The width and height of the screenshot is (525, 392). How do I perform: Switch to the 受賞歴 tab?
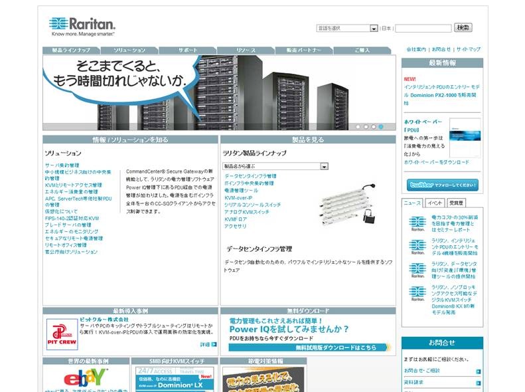coord(456,203)
